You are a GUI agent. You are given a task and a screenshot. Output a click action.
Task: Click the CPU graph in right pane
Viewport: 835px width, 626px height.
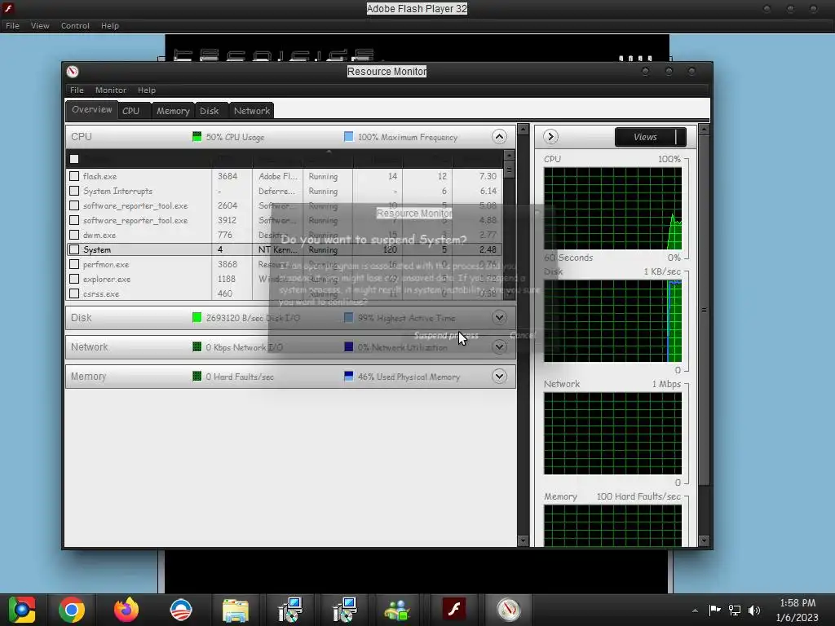point(612,209)
